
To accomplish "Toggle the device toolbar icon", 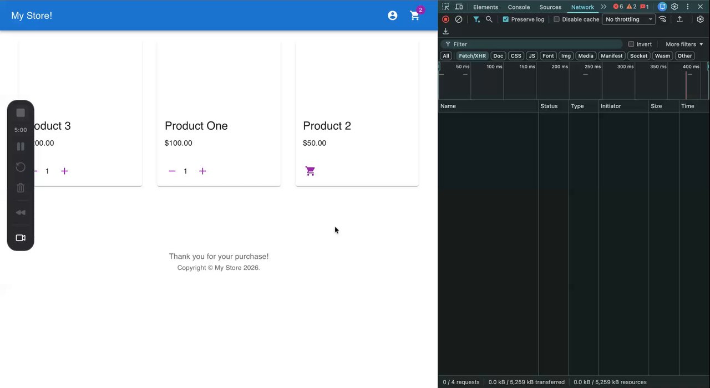I will coord(459,7).
